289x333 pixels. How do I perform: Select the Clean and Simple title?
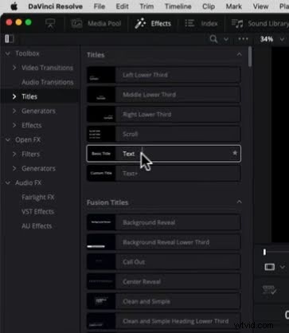pos(164,301)
